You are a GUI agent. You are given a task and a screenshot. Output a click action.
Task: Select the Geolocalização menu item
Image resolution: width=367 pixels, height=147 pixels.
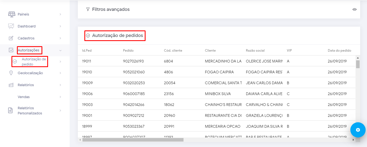(x=30, y=73)
